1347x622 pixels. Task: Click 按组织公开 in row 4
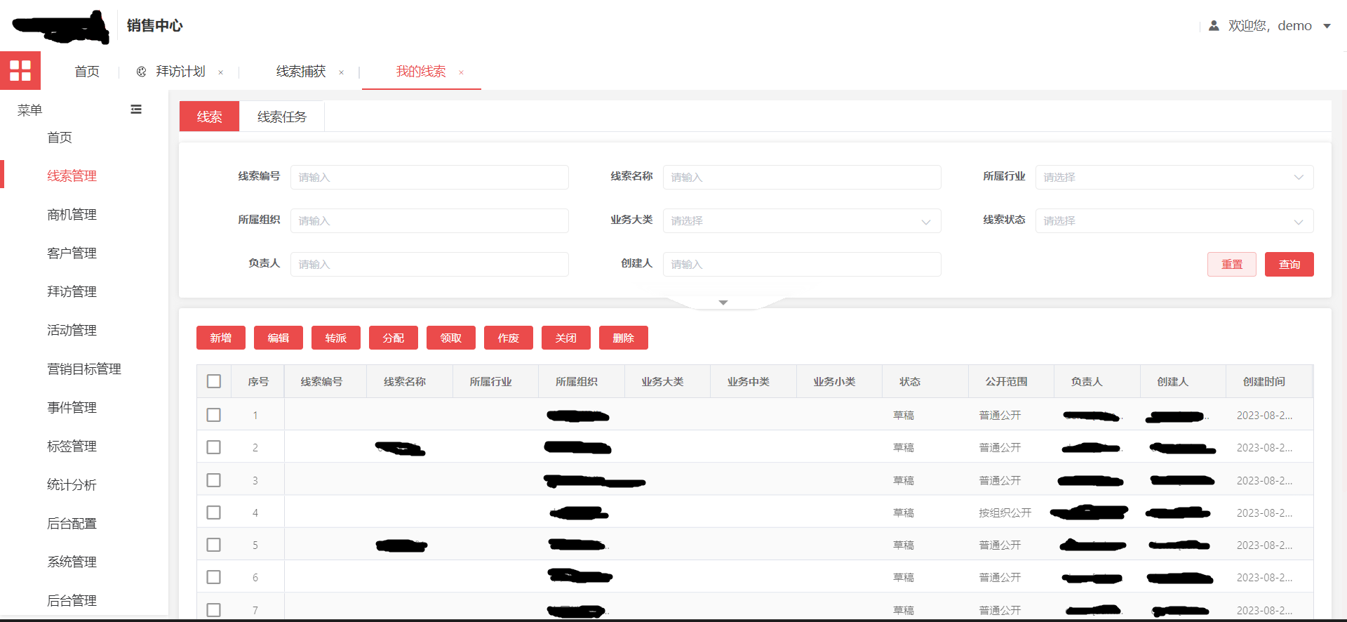pyautogui.click(x=1005, y=512)
